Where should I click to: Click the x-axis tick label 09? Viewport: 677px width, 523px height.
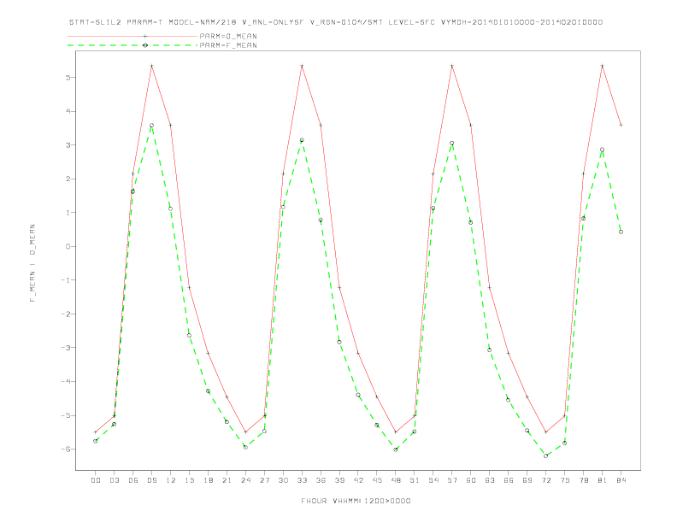point(152,480)
